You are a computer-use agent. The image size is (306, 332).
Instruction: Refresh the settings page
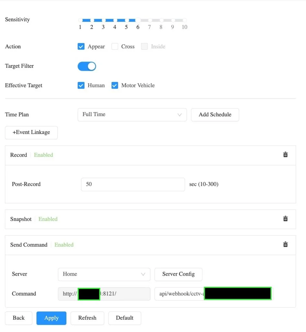87,318
